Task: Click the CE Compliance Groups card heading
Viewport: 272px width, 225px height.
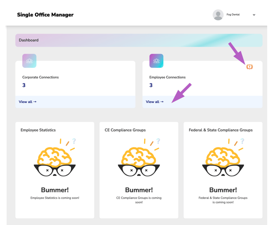Action: 125,130
